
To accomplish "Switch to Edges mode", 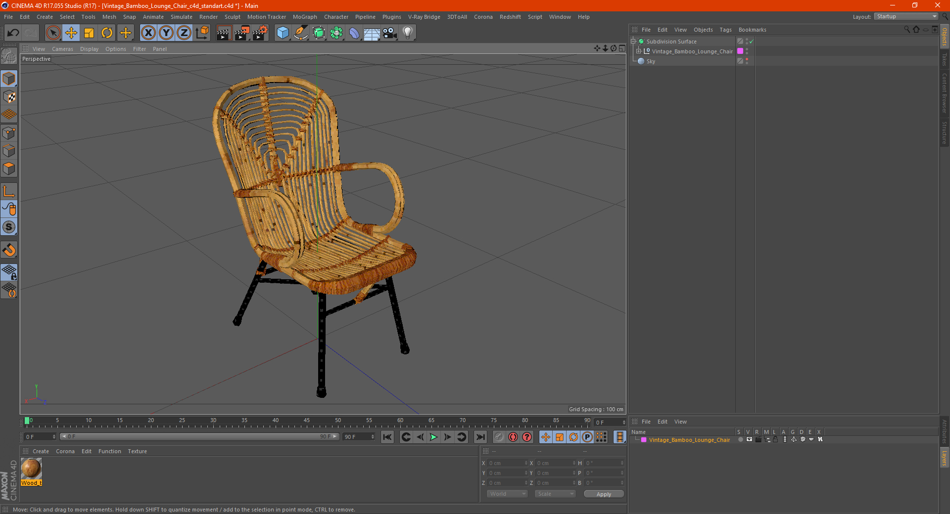I will (x=9, y=151).
